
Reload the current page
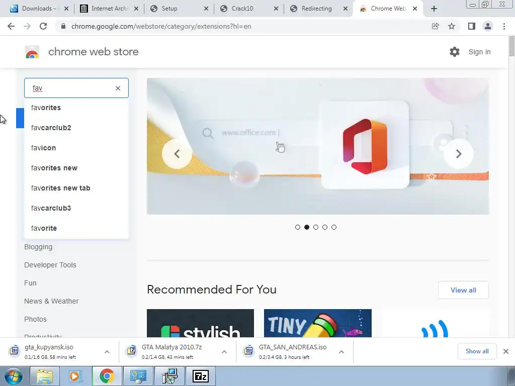click(43, 26)
